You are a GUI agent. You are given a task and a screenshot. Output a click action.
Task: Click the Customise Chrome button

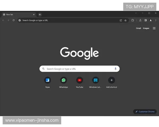tap(145, 112)
